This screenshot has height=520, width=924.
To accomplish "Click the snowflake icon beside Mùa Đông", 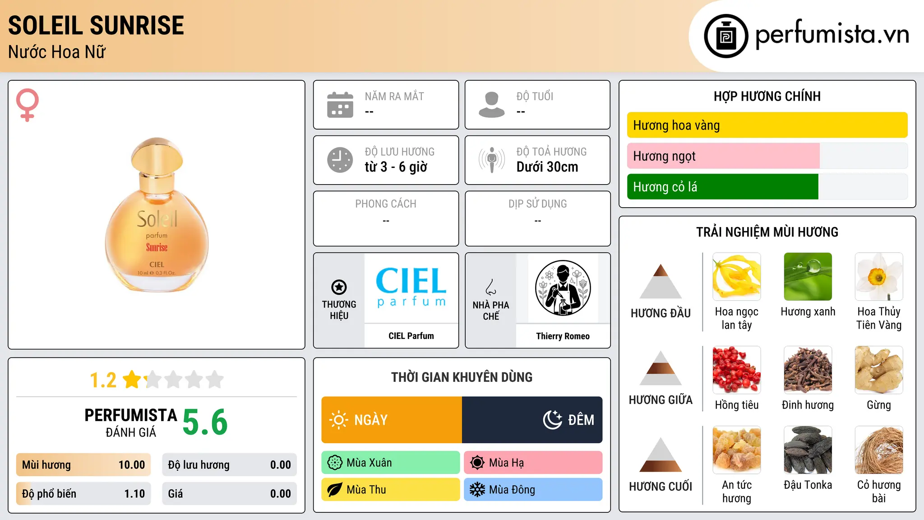I will (x=477, y=490).
